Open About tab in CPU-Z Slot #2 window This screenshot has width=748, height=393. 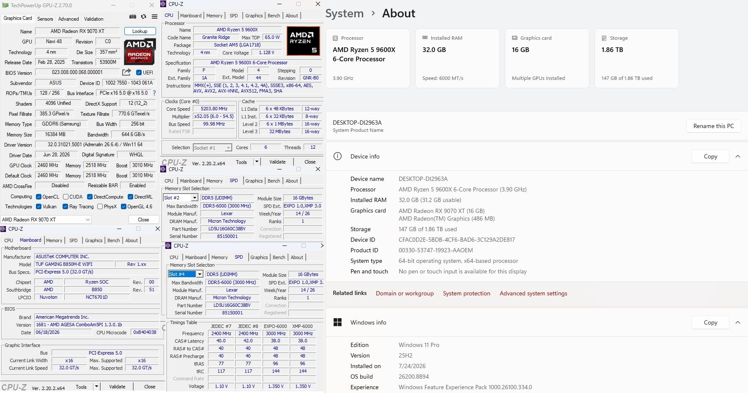(x=292, y=181)
